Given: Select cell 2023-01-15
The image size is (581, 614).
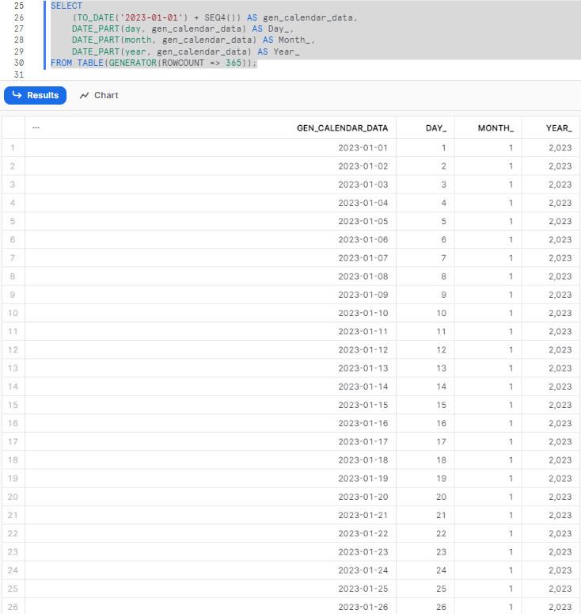Looking at the screenshot, I should pos(211,405).
